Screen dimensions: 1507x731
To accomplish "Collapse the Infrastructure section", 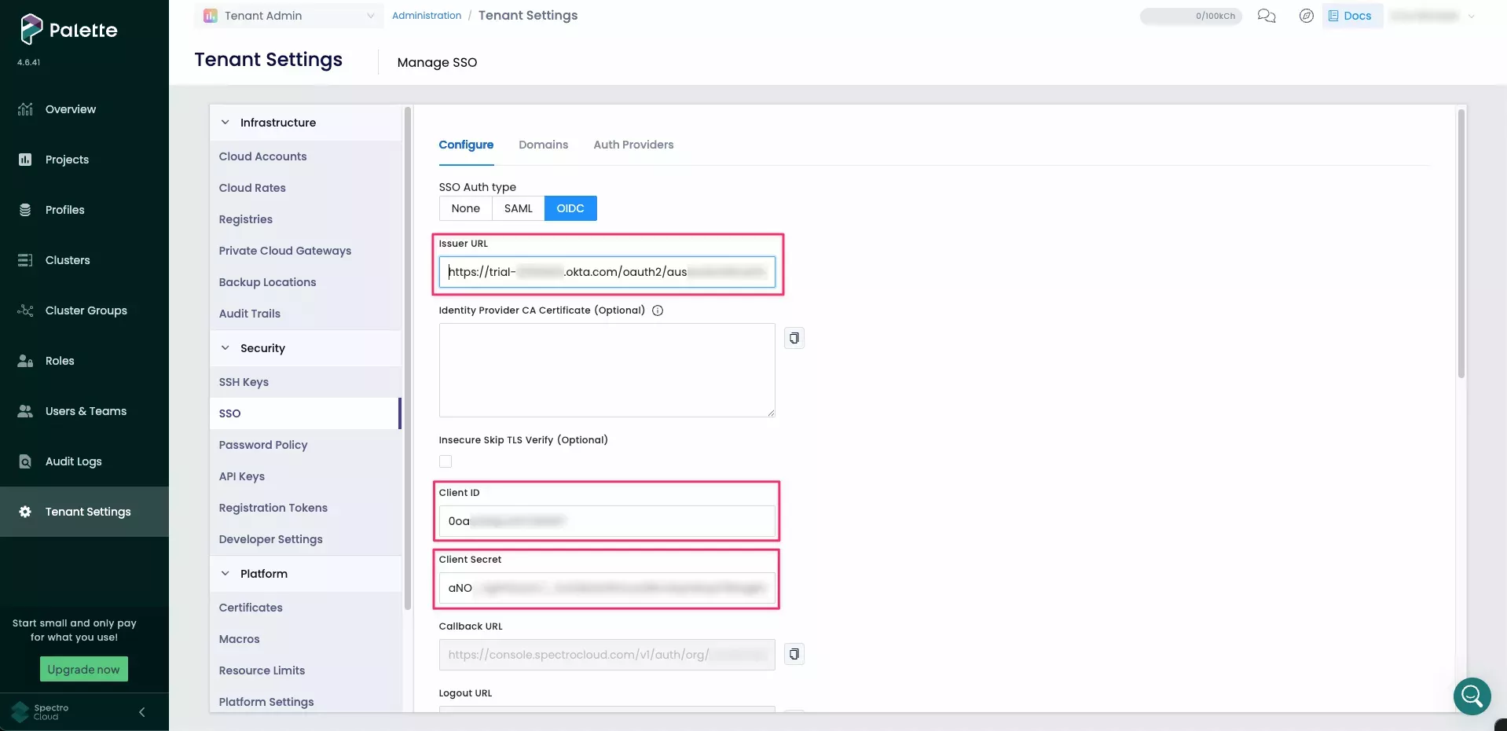I will point(225,122).
